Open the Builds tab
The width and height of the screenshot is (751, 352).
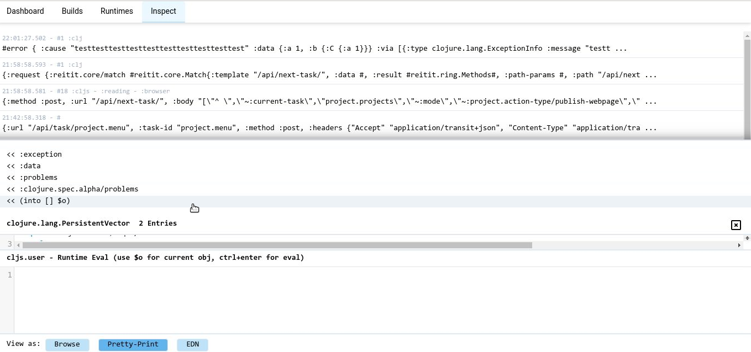[72, 11]
